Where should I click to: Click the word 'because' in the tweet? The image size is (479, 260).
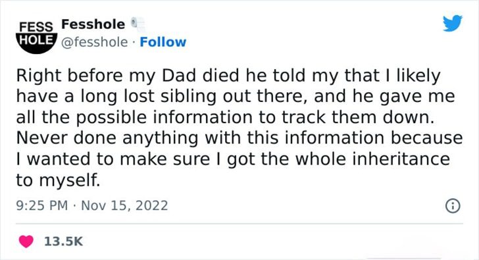coord(427,138)
